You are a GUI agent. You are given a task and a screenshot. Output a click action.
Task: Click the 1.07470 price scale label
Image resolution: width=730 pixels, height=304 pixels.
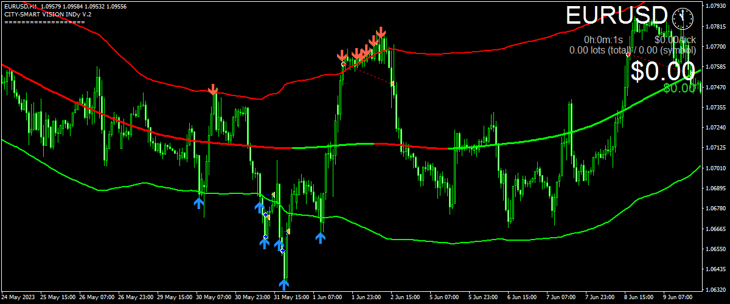(x=717, y=88)
